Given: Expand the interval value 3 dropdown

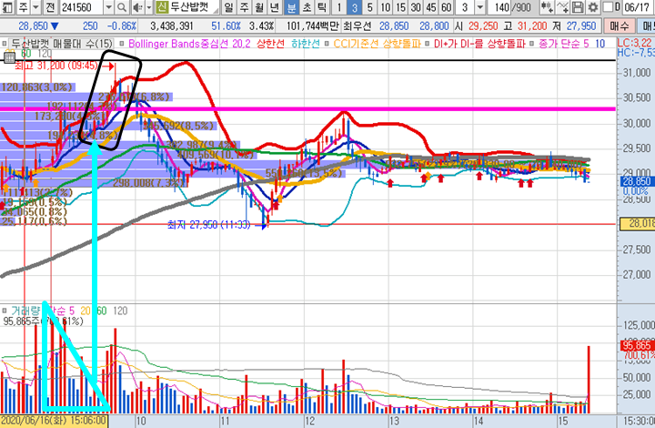Looking at the screenshot, I should tap(480, 7).
